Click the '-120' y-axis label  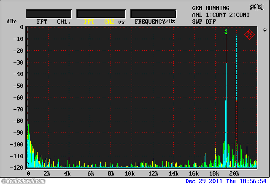(16, 168)
